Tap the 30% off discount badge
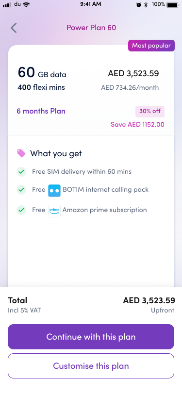The width and height of the screenshot is (182, 394). point(150,112)
